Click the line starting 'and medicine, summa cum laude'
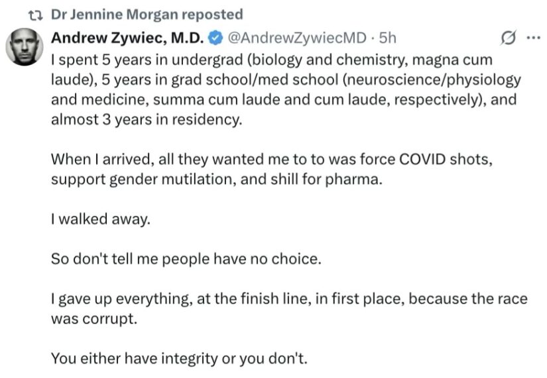This screenshot has height=378, width=547. (x=284, y=100)
